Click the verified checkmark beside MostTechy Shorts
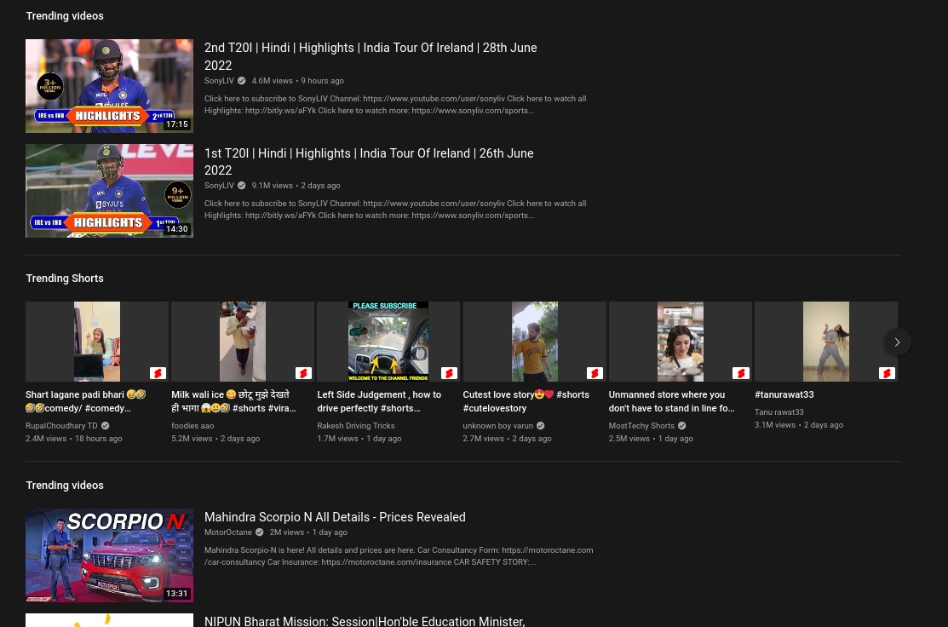948x627 pixels. tap(681, 425)
